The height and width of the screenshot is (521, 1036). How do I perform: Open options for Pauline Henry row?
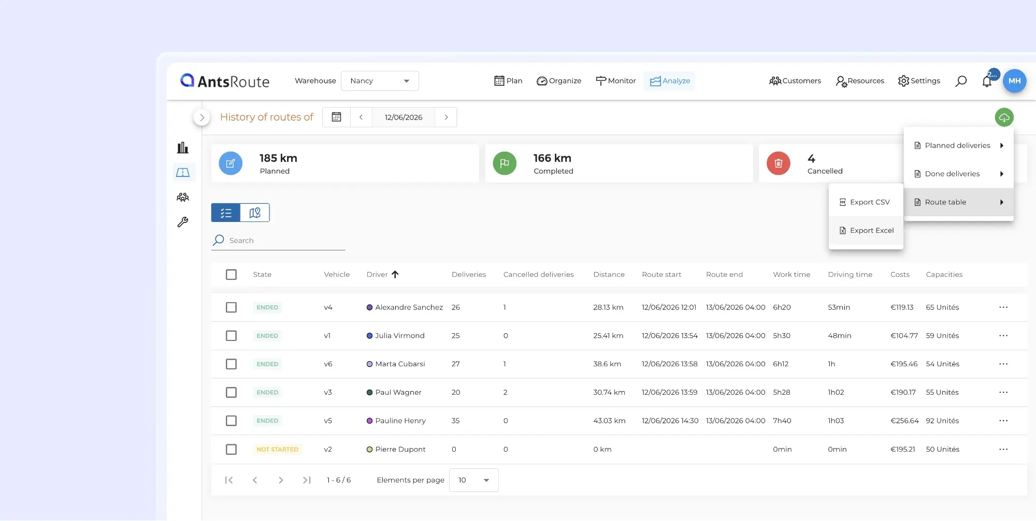click(x=1003, y=421)
